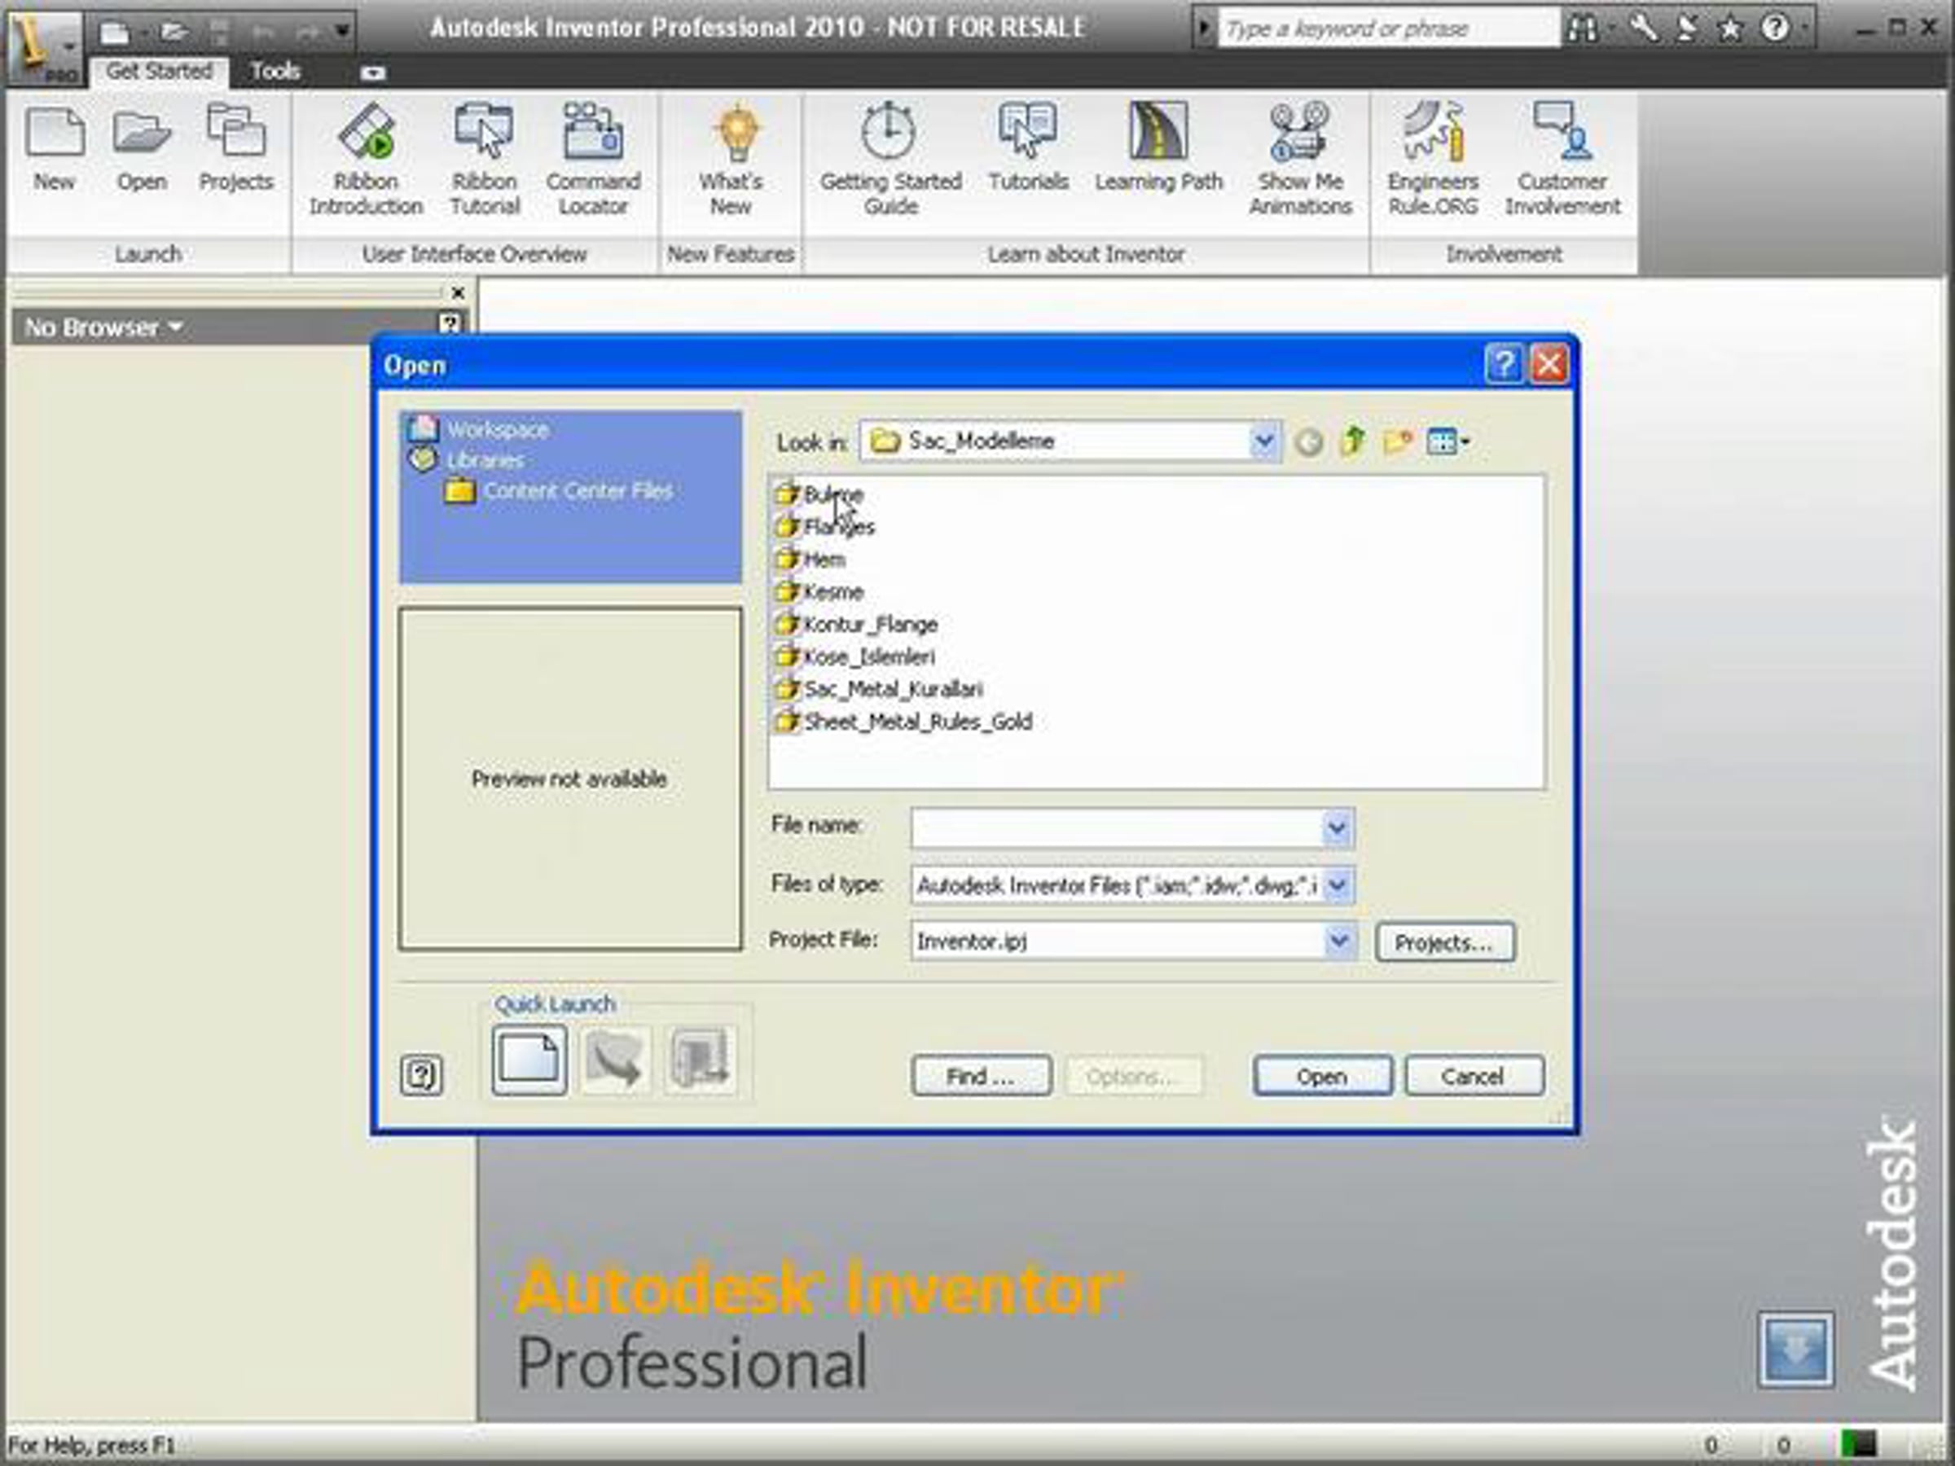Close the browser panel
Viewport: 1955px width, 1466px height.
tap(458, 292)
